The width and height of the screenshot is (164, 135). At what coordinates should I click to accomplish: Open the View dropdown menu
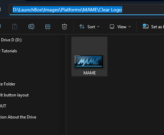120,27
